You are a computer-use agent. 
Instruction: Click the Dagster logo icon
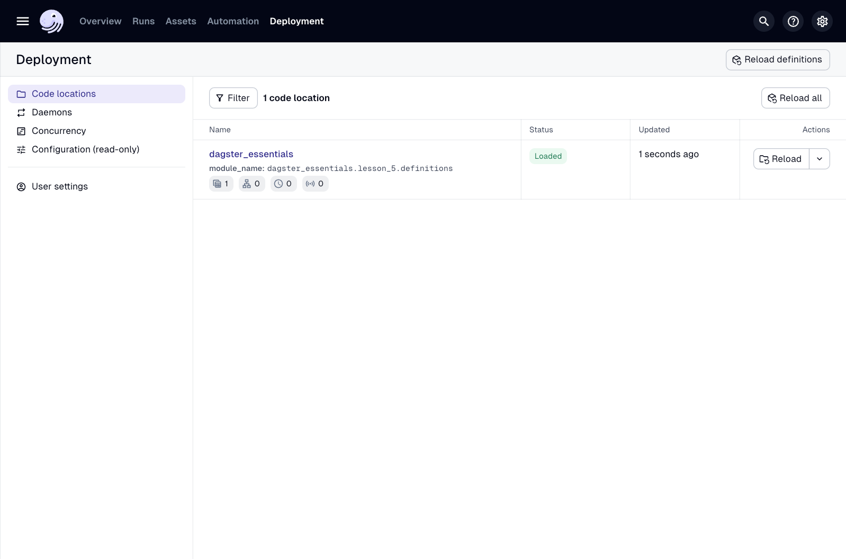click(51, 21)
